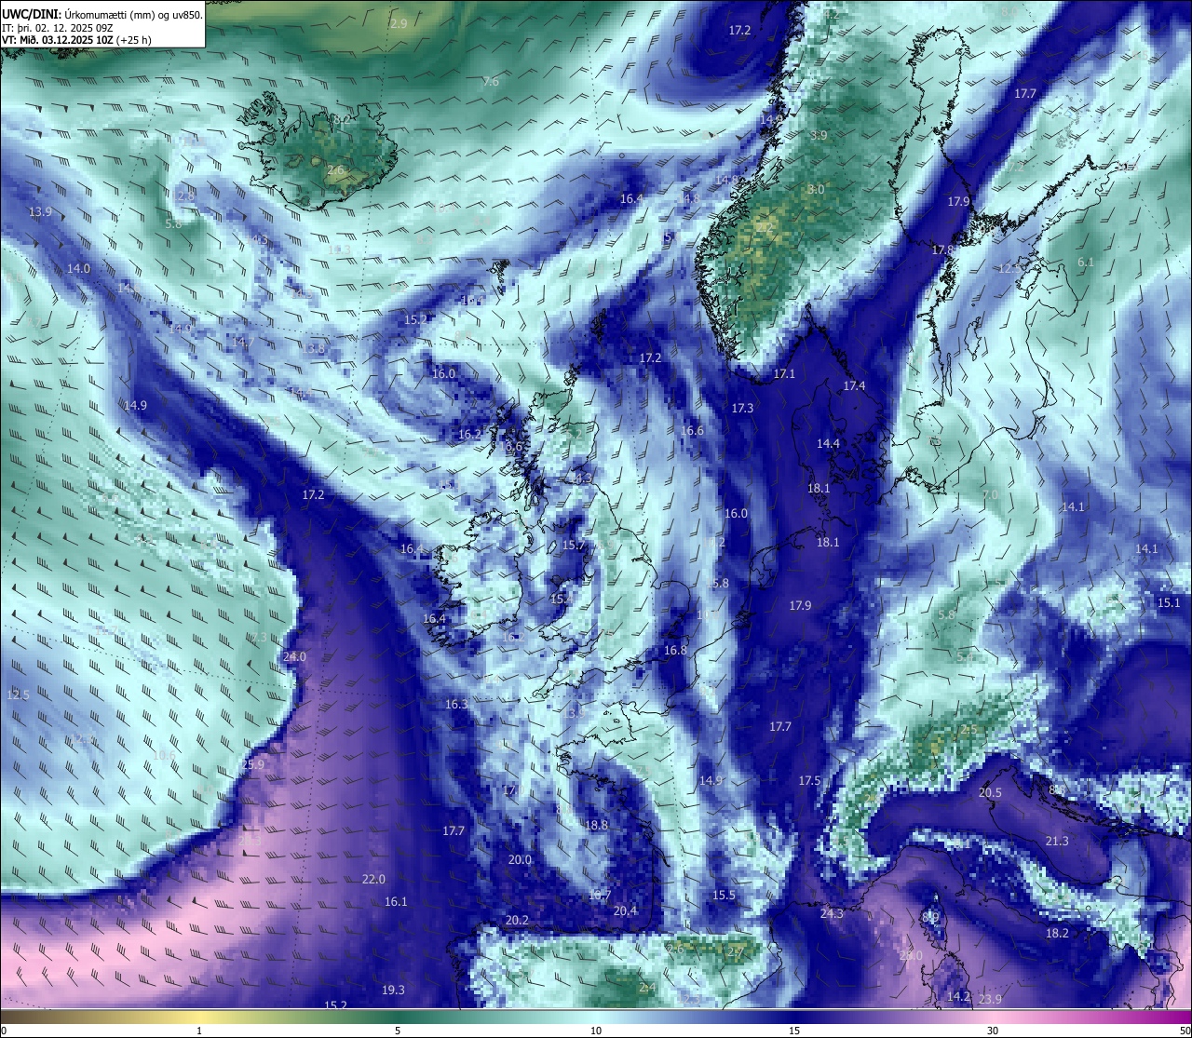The width and height of the screenshot is (1192, 1038).
Task: Click the 14.0 value in the western Atlantic
Action: (x=79, y=268)
